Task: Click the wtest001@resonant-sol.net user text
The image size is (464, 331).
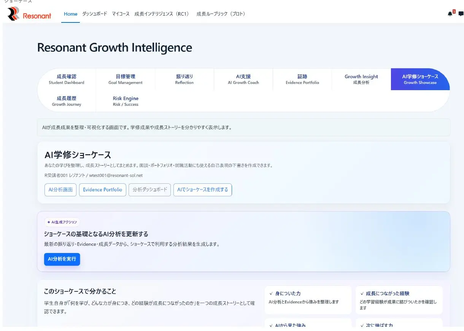Action: pyautogui.click(x=116, y=175)
